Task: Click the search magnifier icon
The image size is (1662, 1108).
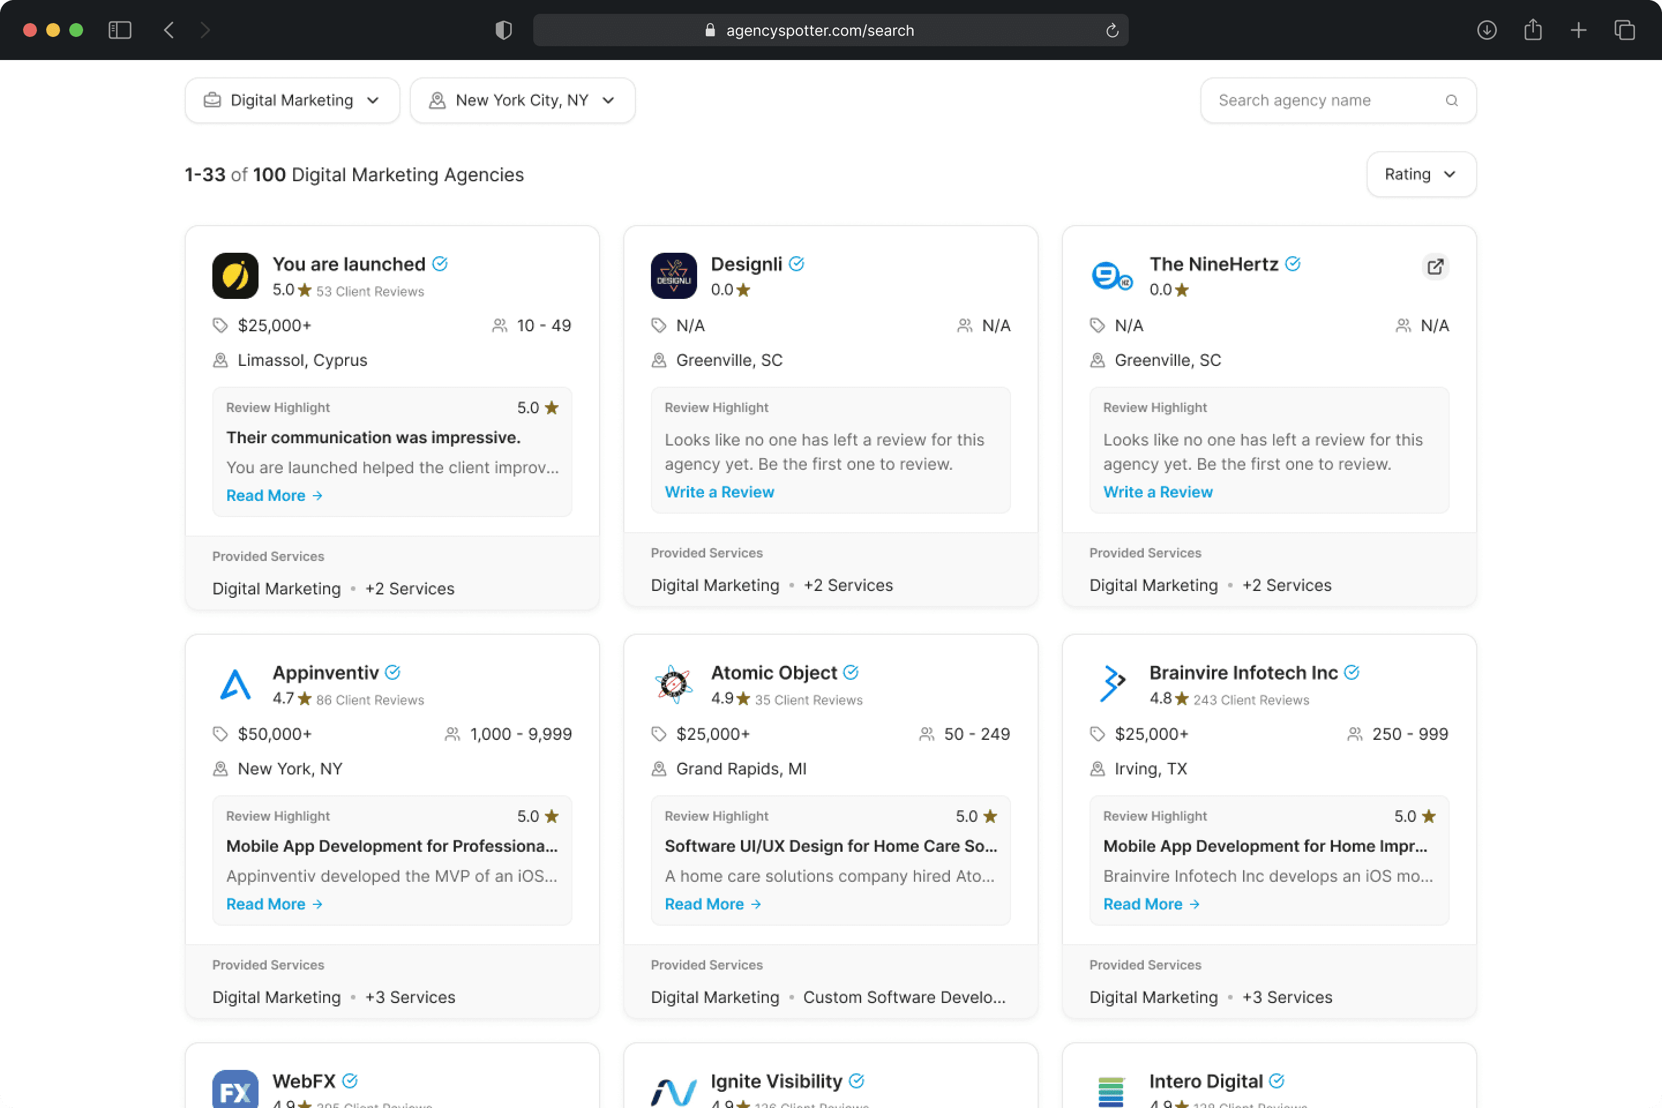Action: [x=1451, y=100]
